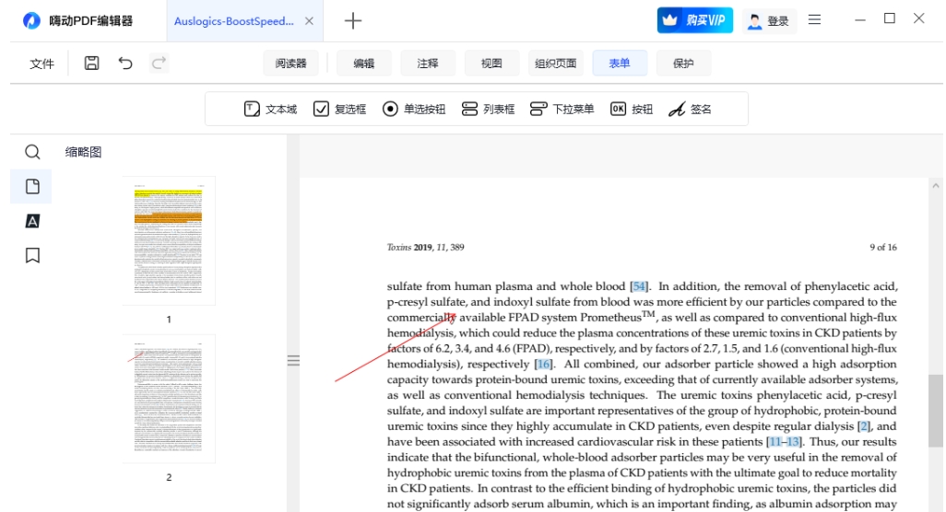Click the 购买VIP button

(x=695, y=20)
